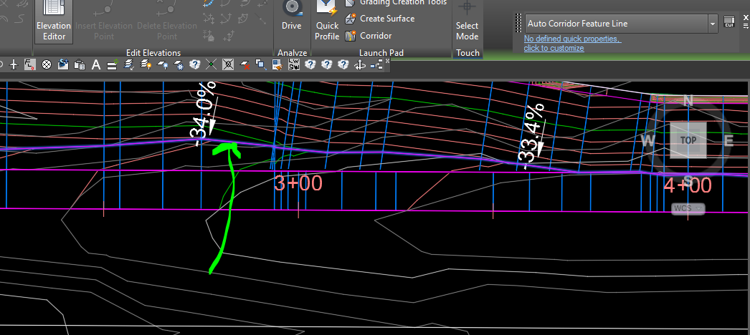Click Delete Elevation Point tool
The height and width of the screenshot is (335, 750).
tap(167, 21)
